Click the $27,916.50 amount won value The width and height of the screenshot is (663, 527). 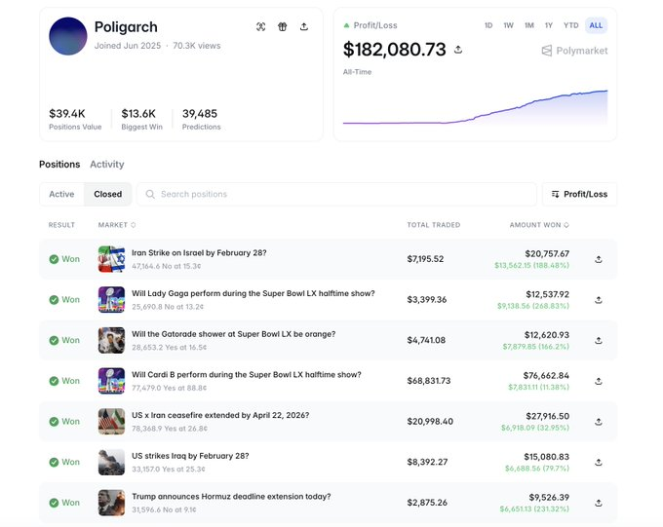(548, 416)
